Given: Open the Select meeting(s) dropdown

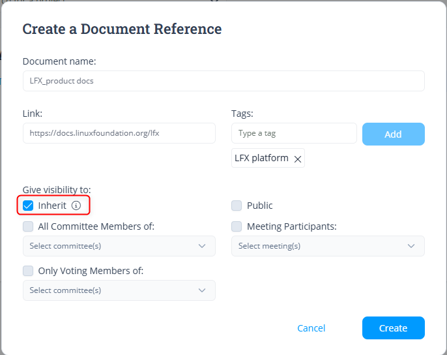Looking at the screenshot, I should [x=319, y=246].
